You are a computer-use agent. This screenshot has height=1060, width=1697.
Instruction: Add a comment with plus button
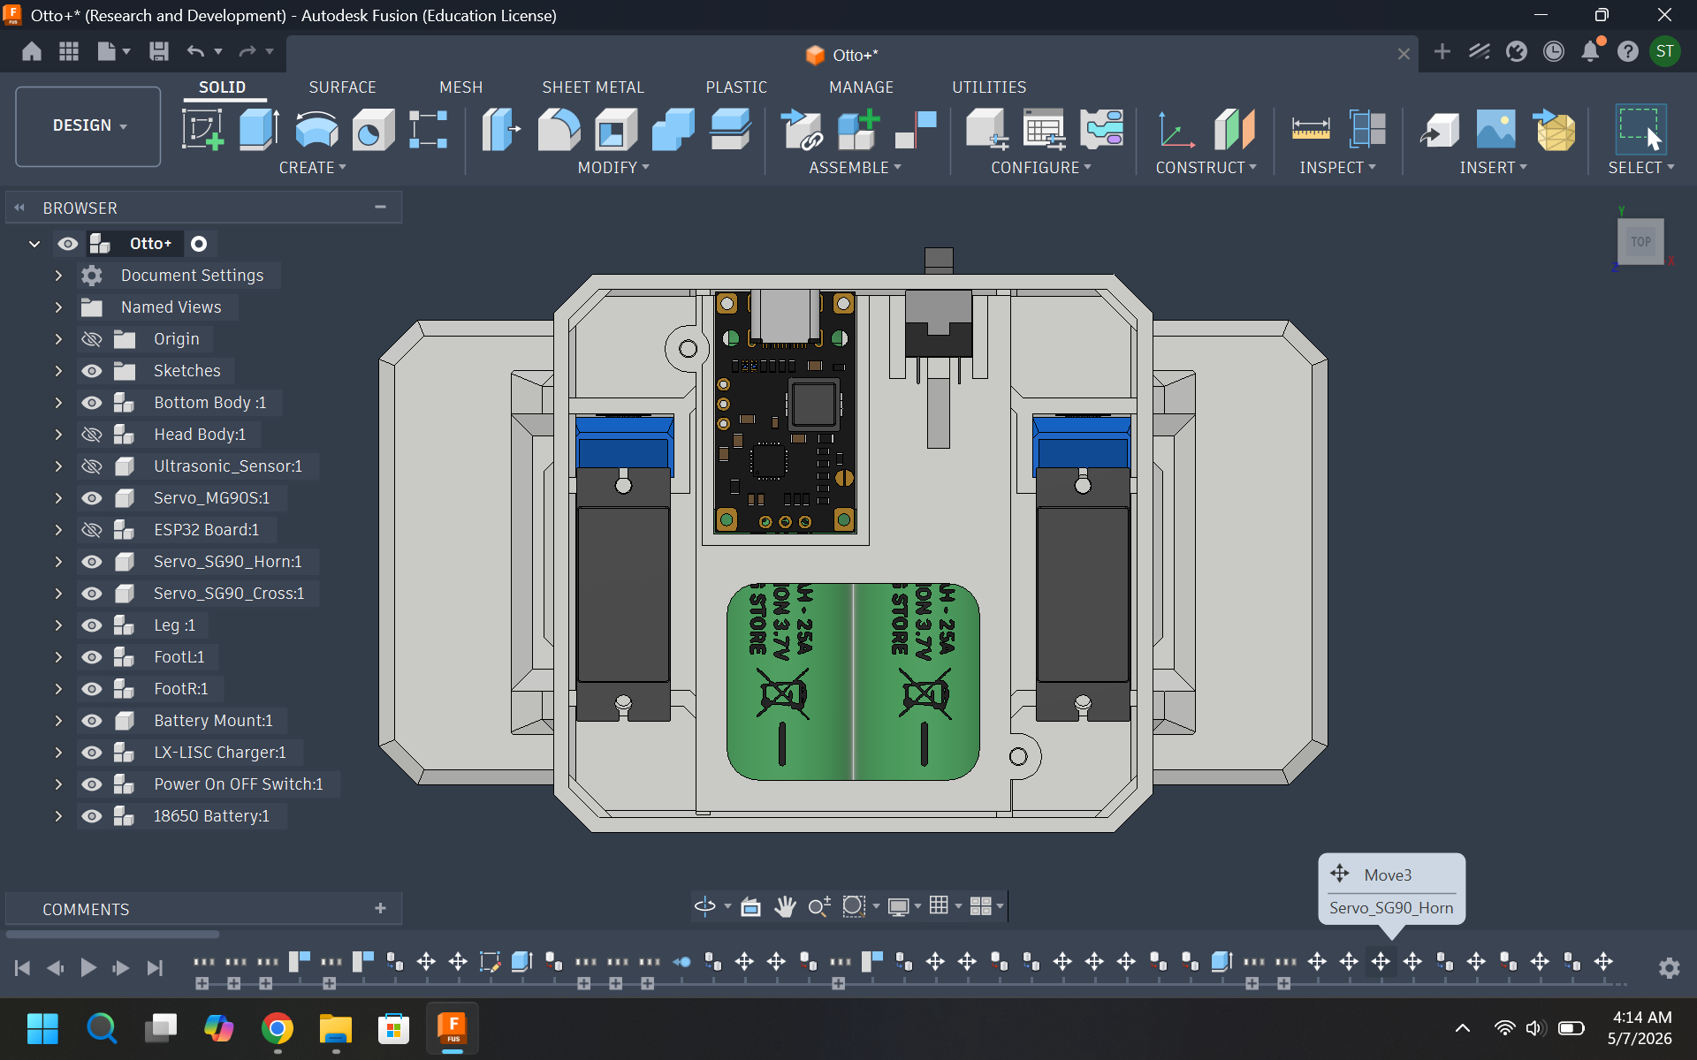click(x=380, y=908)
